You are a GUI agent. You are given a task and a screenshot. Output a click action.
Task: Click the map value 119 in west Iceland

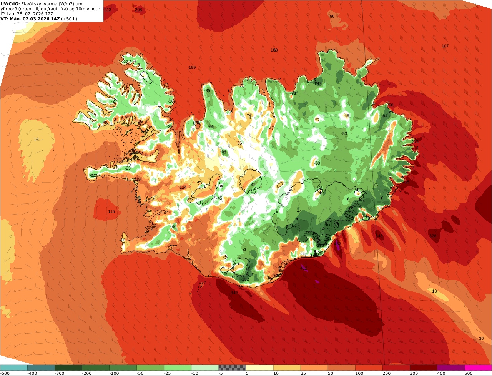[x=137, y=179]
